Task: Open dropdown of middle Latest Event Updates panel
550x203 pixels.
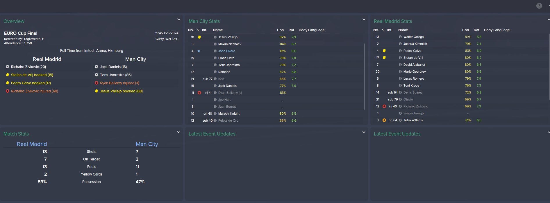Action: 364,132
